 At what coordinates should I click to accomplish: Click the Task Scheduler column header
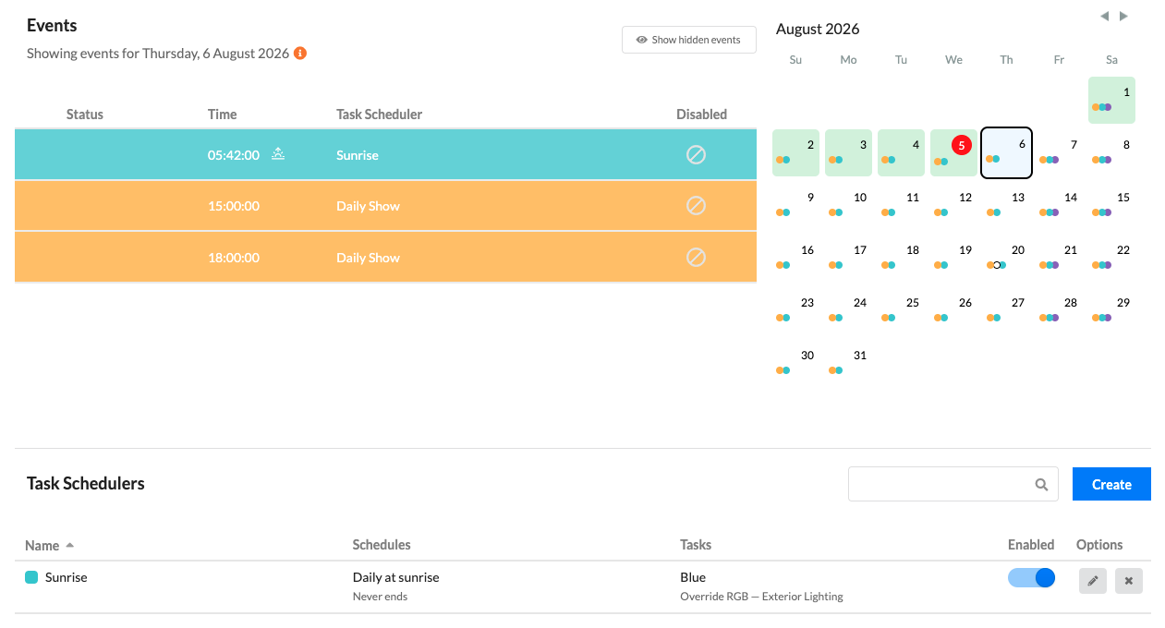click(x=379, y=115)
